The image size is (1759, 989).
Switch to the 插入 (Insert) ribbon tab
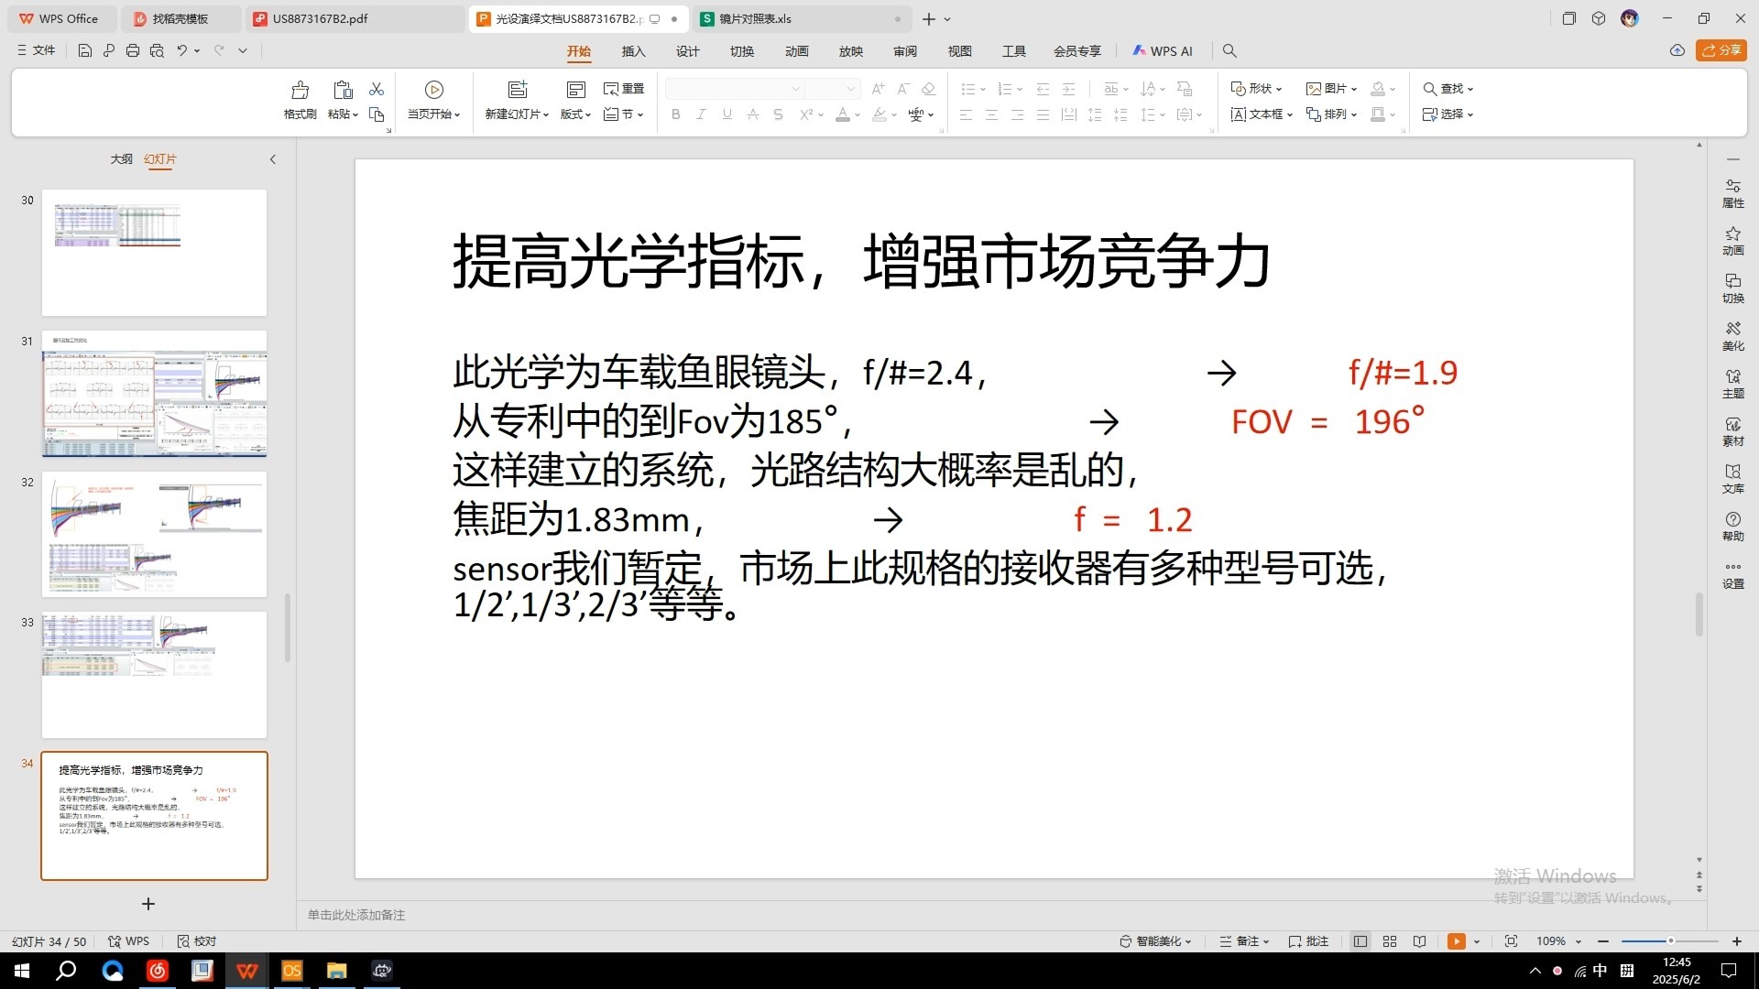click(x=633, y=51)
